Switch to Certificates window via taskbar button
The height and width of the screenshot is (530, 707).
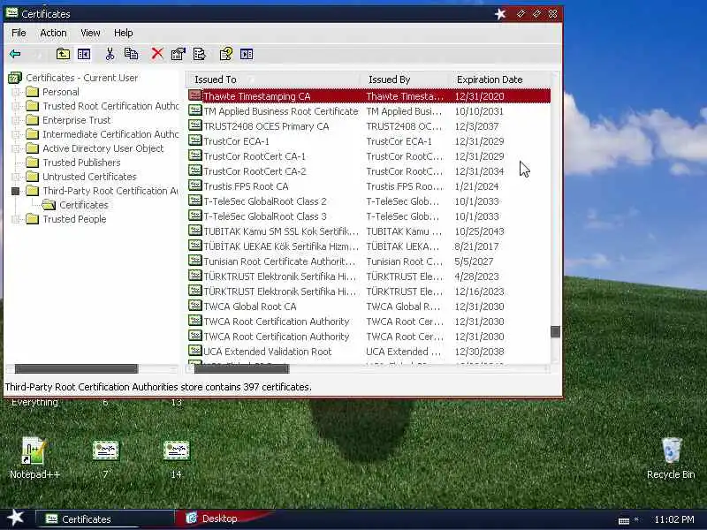click(x=104, y=519)
